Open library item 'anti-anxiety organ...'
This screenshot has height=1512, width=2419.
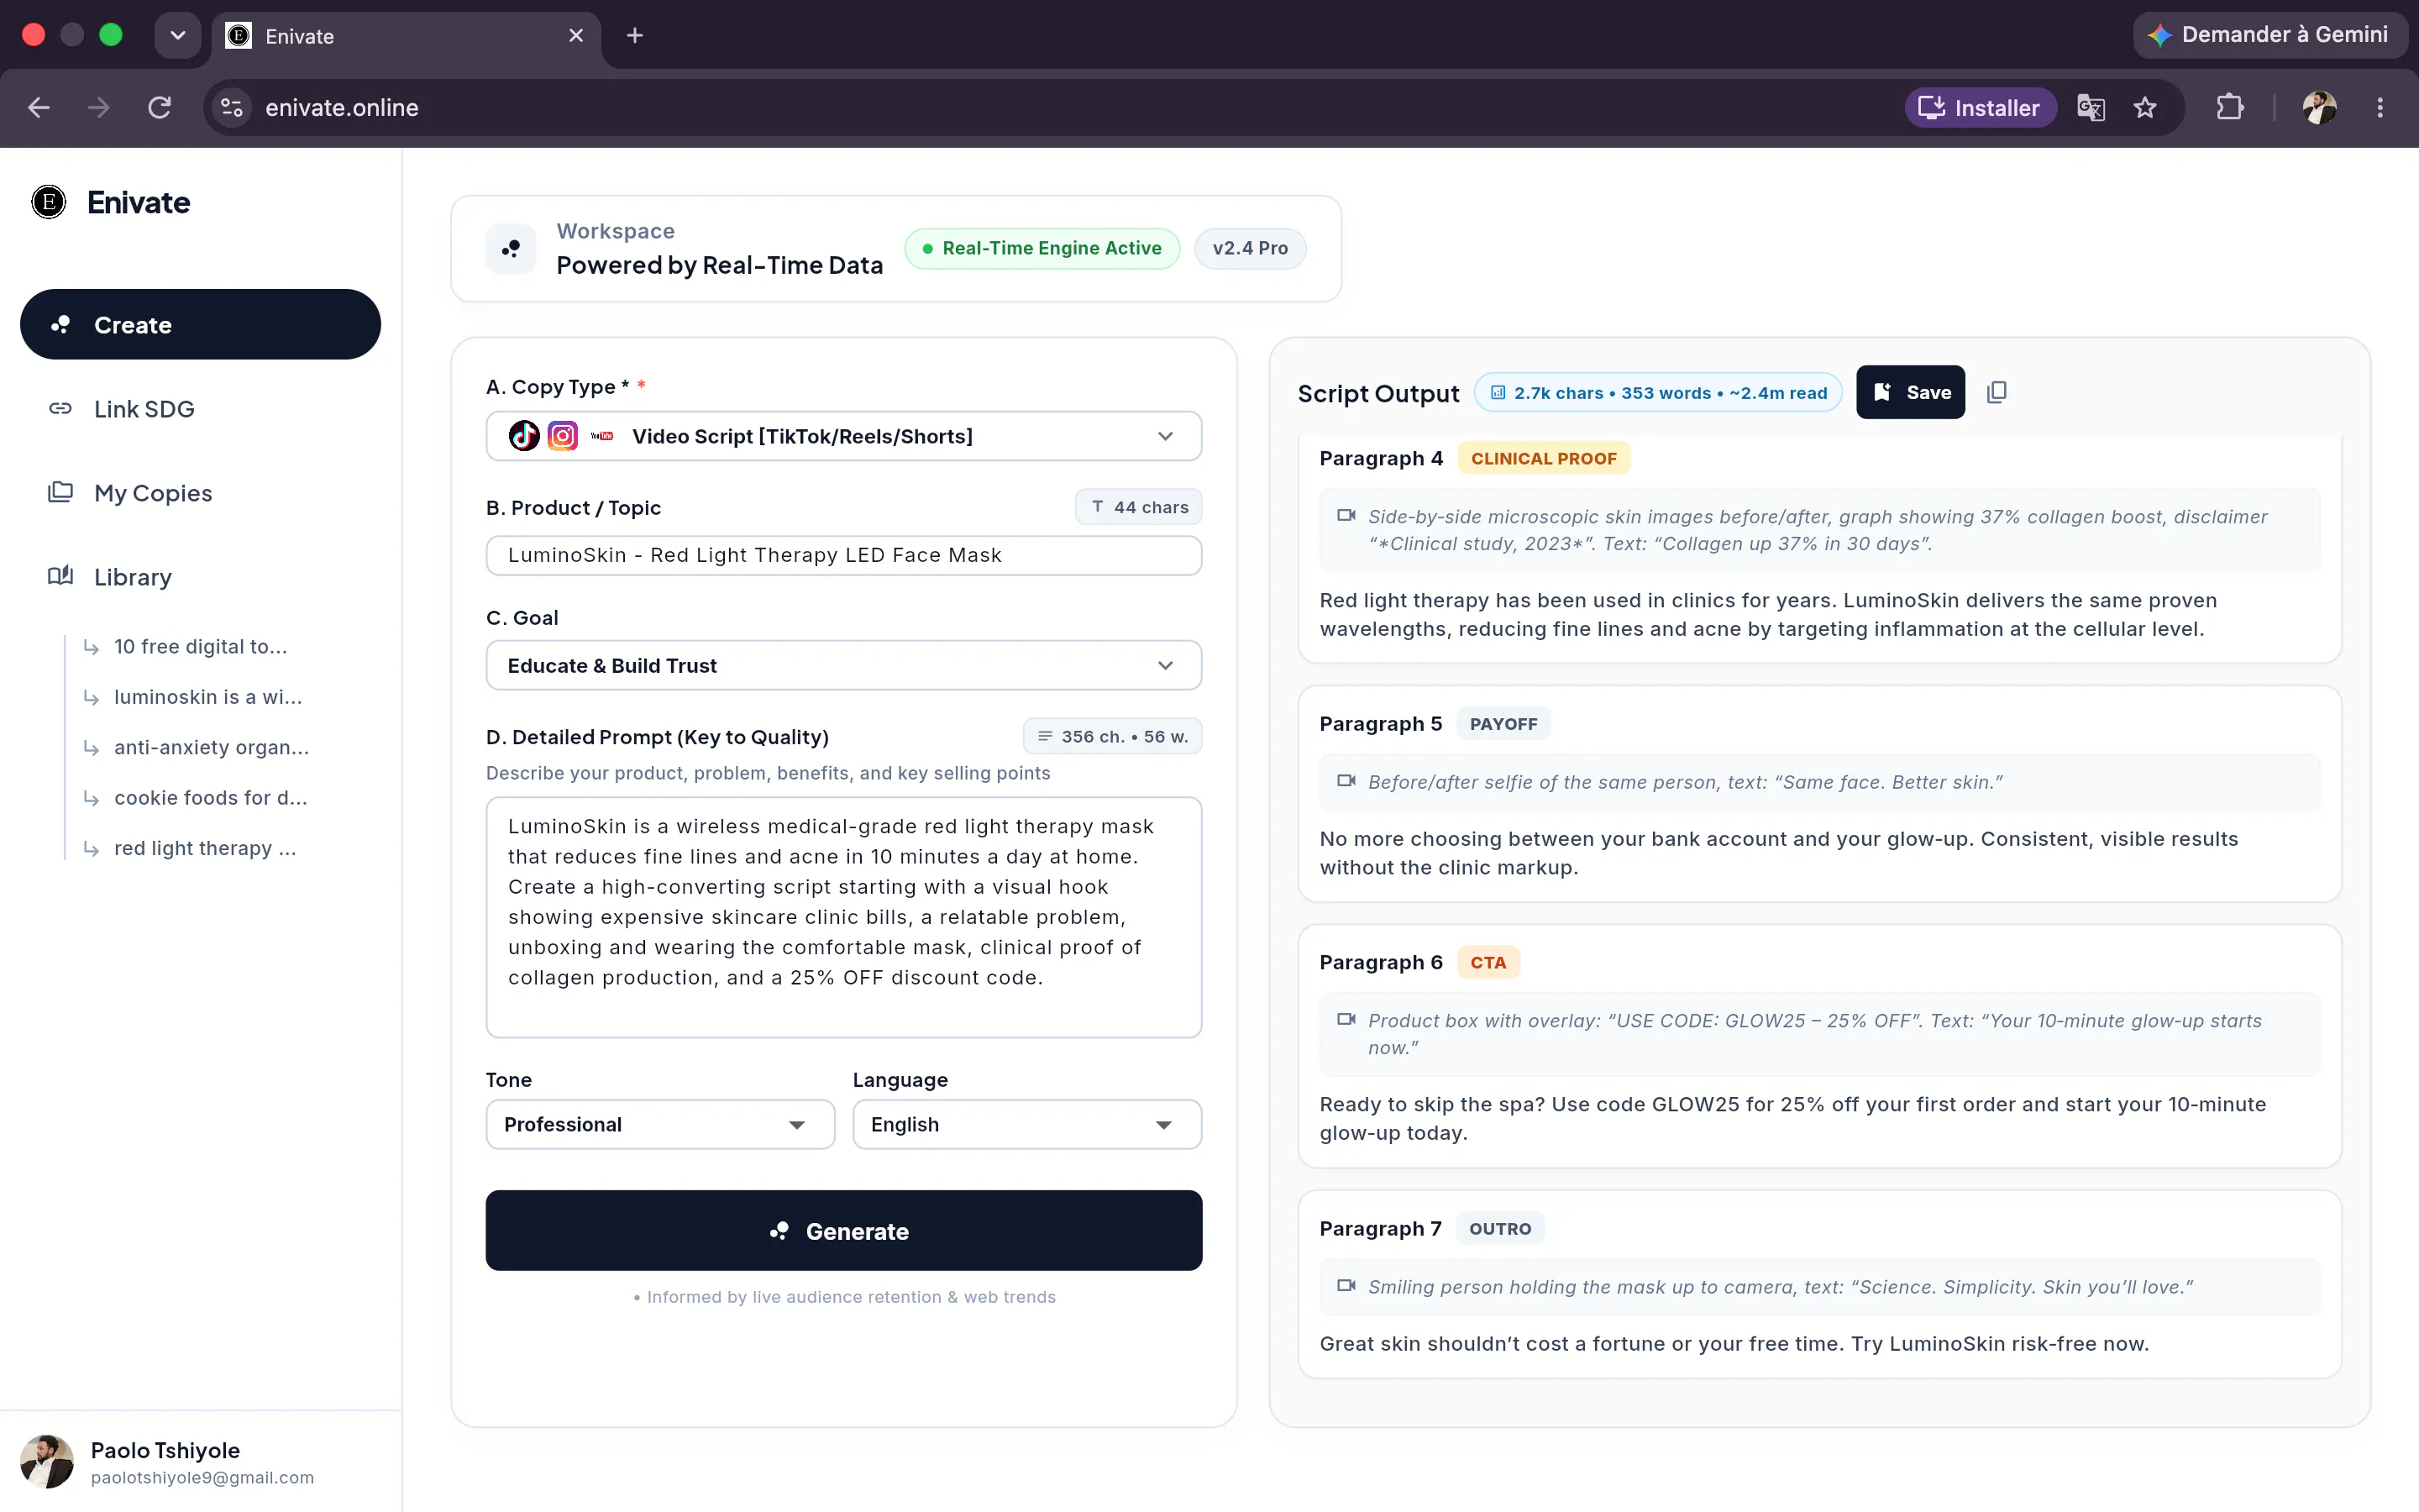coord(211,748)
